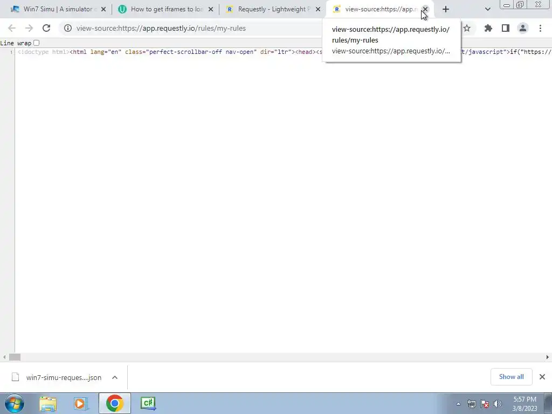The image size is (552, 414).
Task: Open Action Center flag icon
Action: point(485,404)
